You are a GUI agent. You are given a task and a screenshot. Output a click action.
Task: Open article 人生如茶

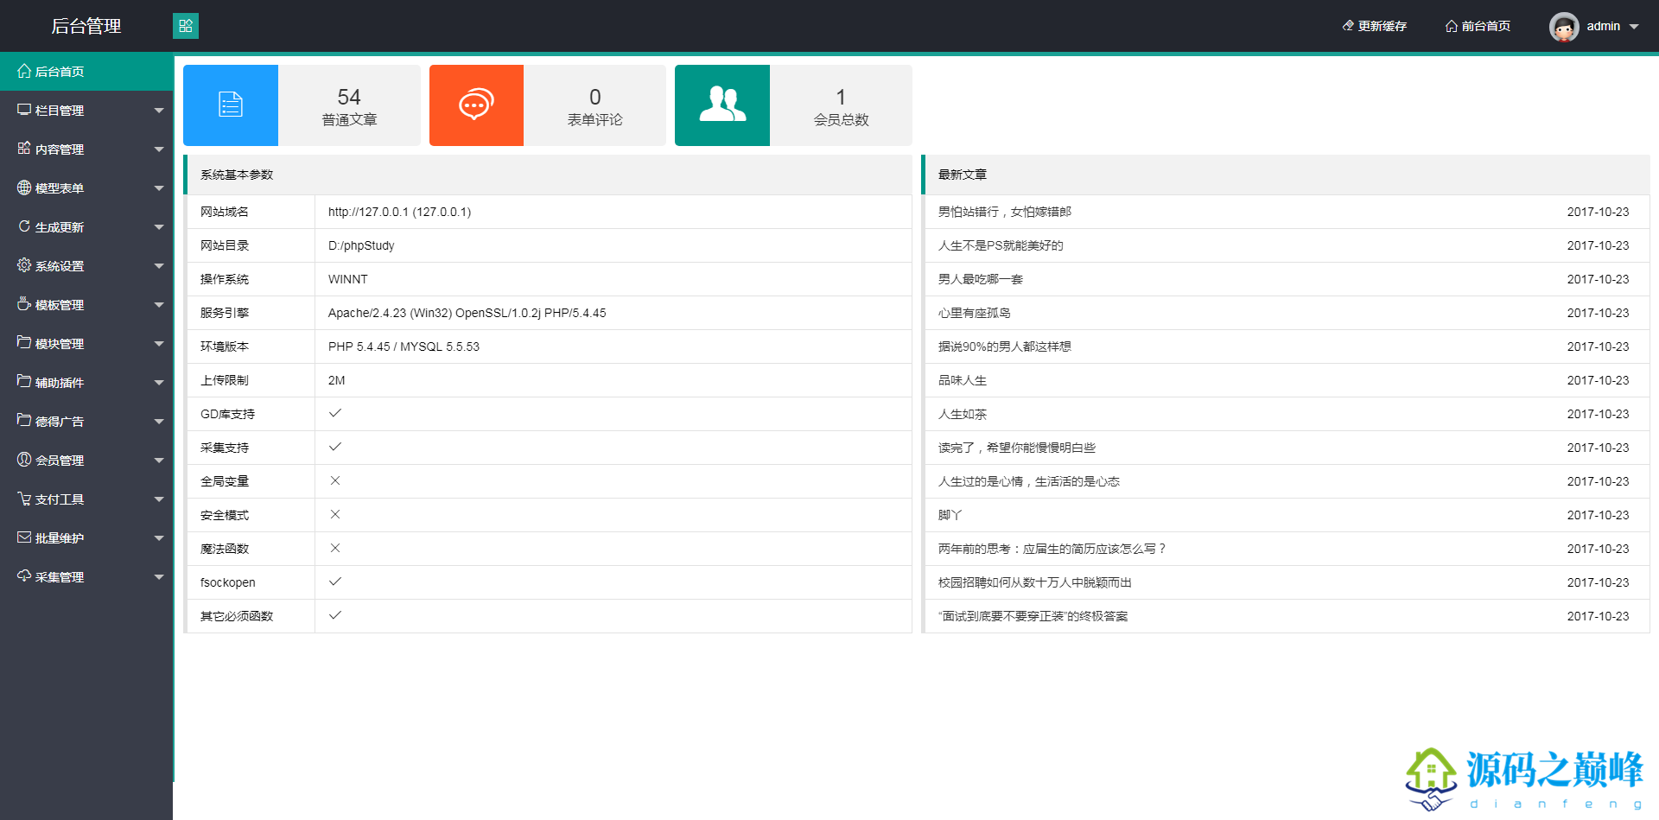963,414
